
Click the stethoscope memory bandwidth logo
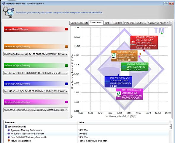pyautogui.click(x=9, y=12)
